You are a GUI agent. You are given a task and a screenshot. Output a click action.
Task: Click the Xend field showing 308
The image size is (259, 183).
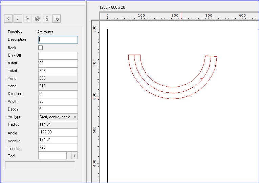58,79
